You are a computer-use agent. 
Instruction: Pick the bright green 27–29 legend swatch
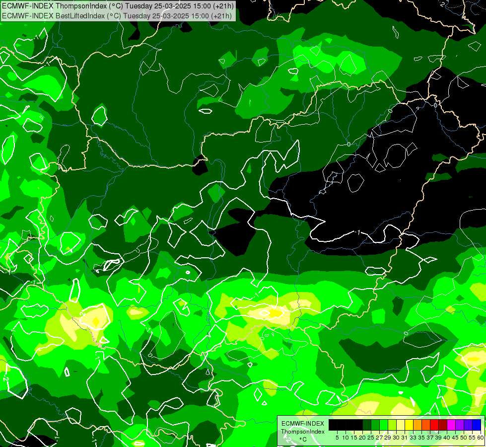click(384, 425)
